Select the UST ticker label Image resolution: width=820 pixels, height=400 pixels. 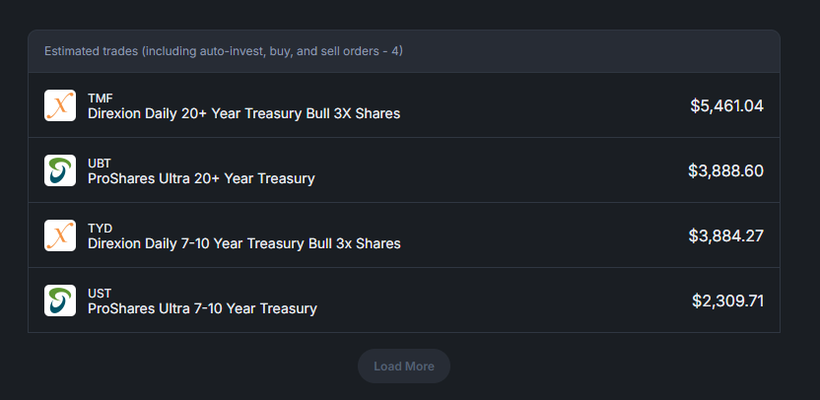100,293
